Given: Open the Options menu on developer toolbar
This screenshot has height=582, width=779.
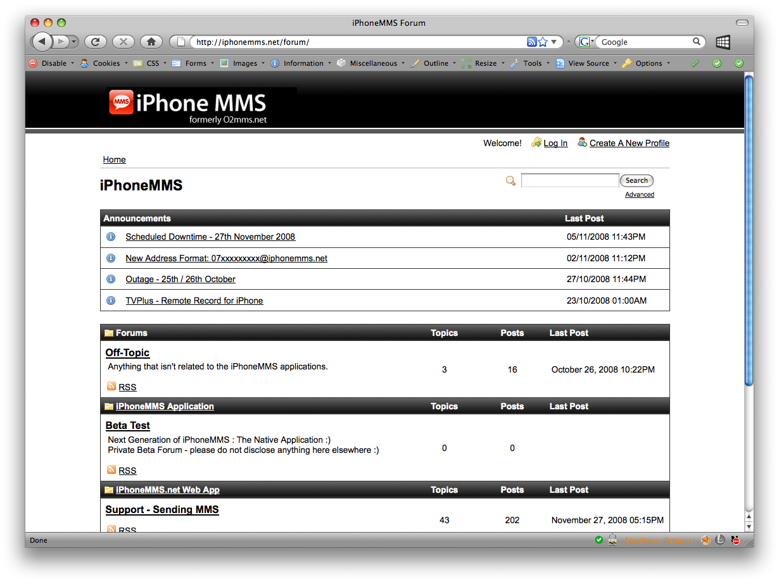Looking at the screenshot, I should coord(647,63).
